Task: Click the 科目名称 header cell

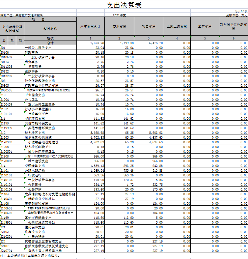Action: click(50, 29)
